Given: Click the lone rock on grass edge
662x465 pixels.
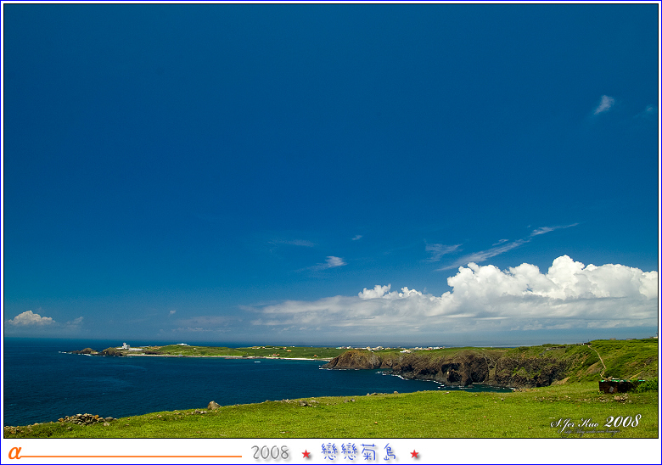Looking at the screenshot, I should [x=213, y=406].
